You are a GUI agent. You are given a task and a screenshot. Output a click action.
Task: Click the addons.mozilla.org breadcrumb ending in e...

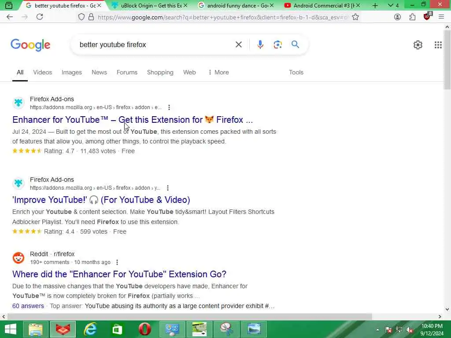(96, 107)
